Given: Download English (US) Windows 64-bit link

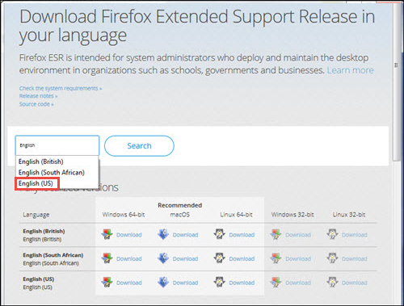Looking at the screenshot, I should point(129,283).
